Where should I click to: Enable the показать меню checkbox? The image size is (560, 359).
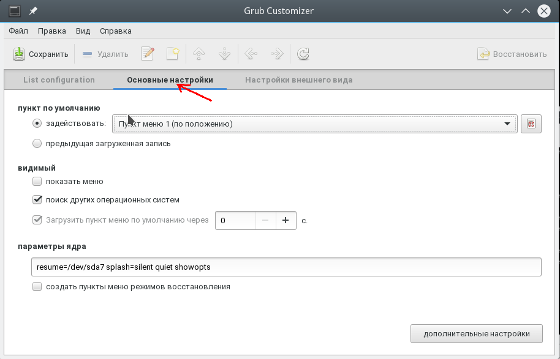(x=37, y=182)
